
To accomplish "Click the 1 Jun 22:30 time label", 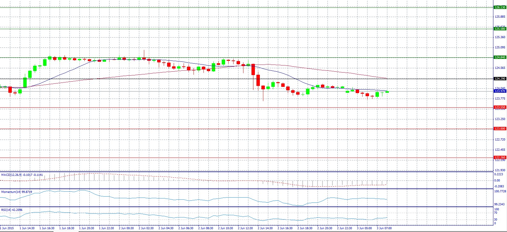I will (106, 228).
